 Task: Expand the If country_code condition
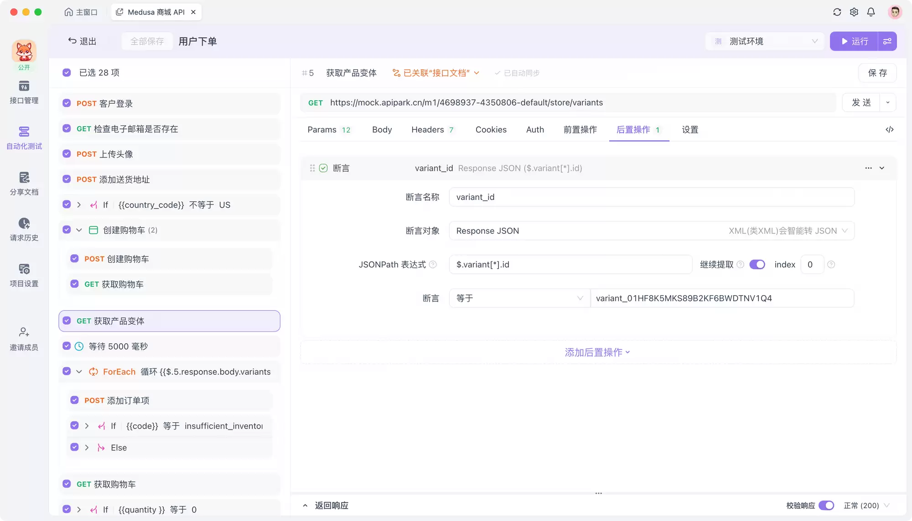(x=79, y=205)
